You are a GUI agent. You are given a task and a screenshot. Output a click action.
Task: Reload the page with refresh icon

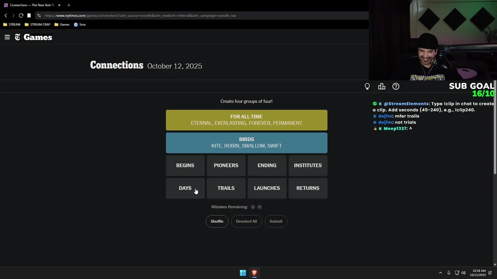pyautogui.click(x=21, y=15)
